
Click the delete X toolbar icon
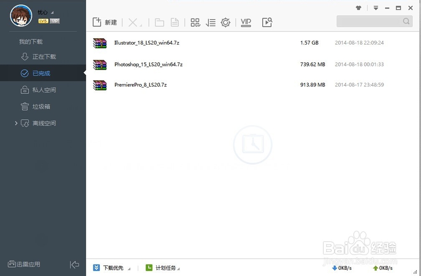tap(133, 23)
